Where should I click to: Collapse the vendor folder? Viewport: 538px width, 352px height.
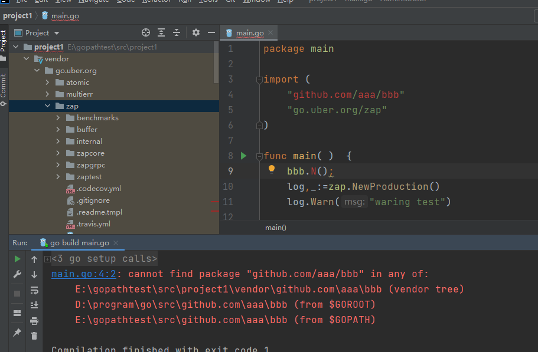tap(27, 59)
